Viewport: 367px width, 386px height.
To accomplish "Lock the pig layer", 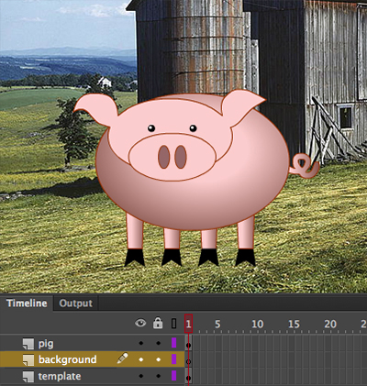I will (158, 343).
